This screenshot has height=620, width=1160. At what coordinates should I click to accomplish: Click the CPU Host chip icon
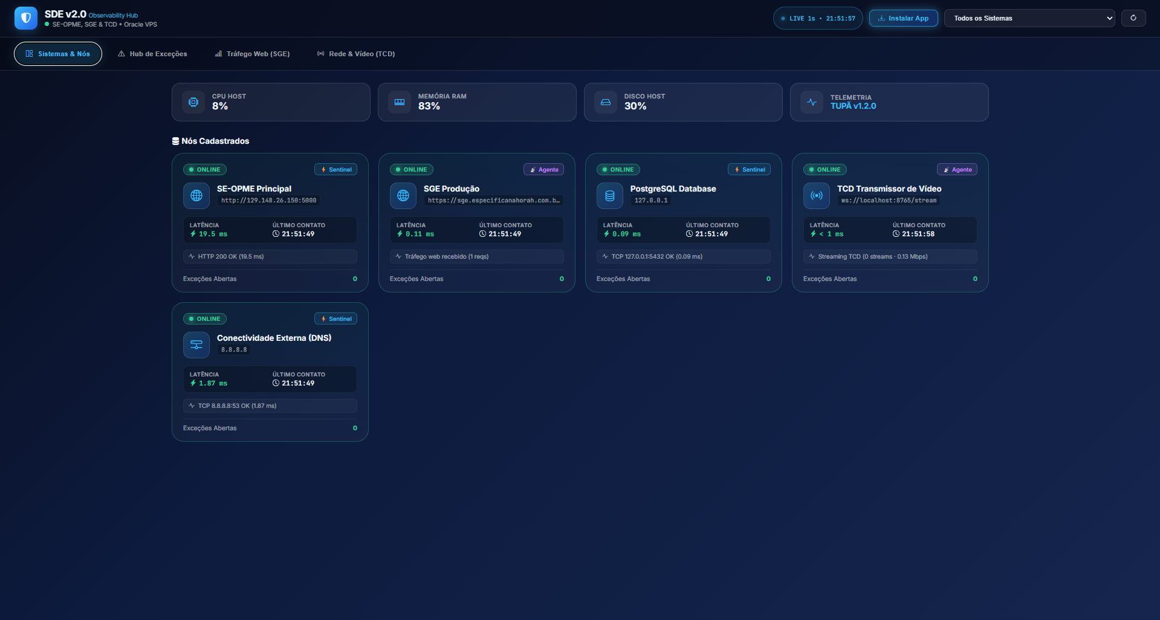(193, 102)
